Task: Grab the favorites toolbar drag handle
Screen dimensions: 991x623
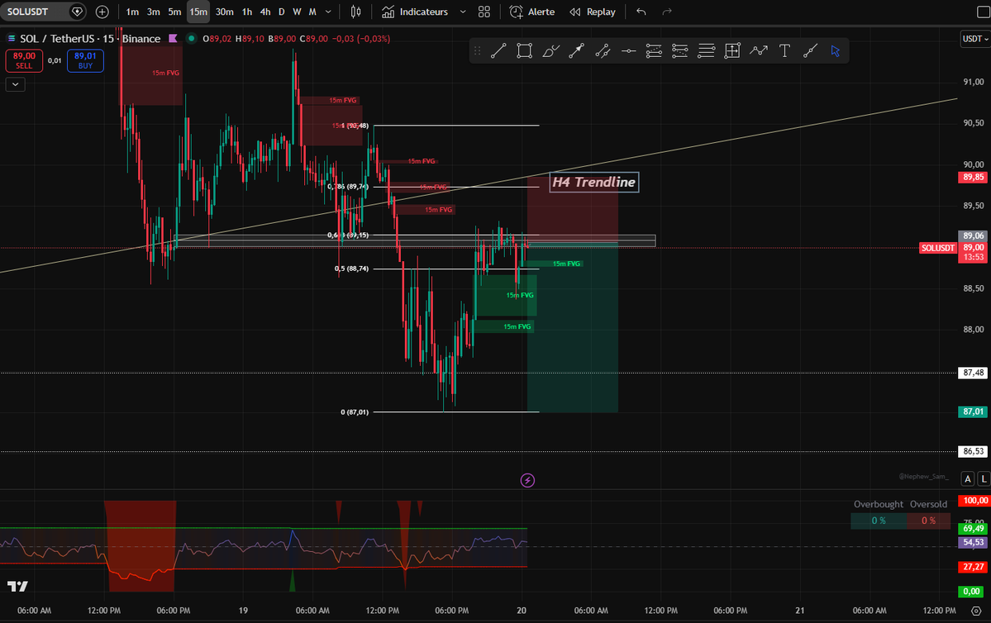Action: [477, 51]
